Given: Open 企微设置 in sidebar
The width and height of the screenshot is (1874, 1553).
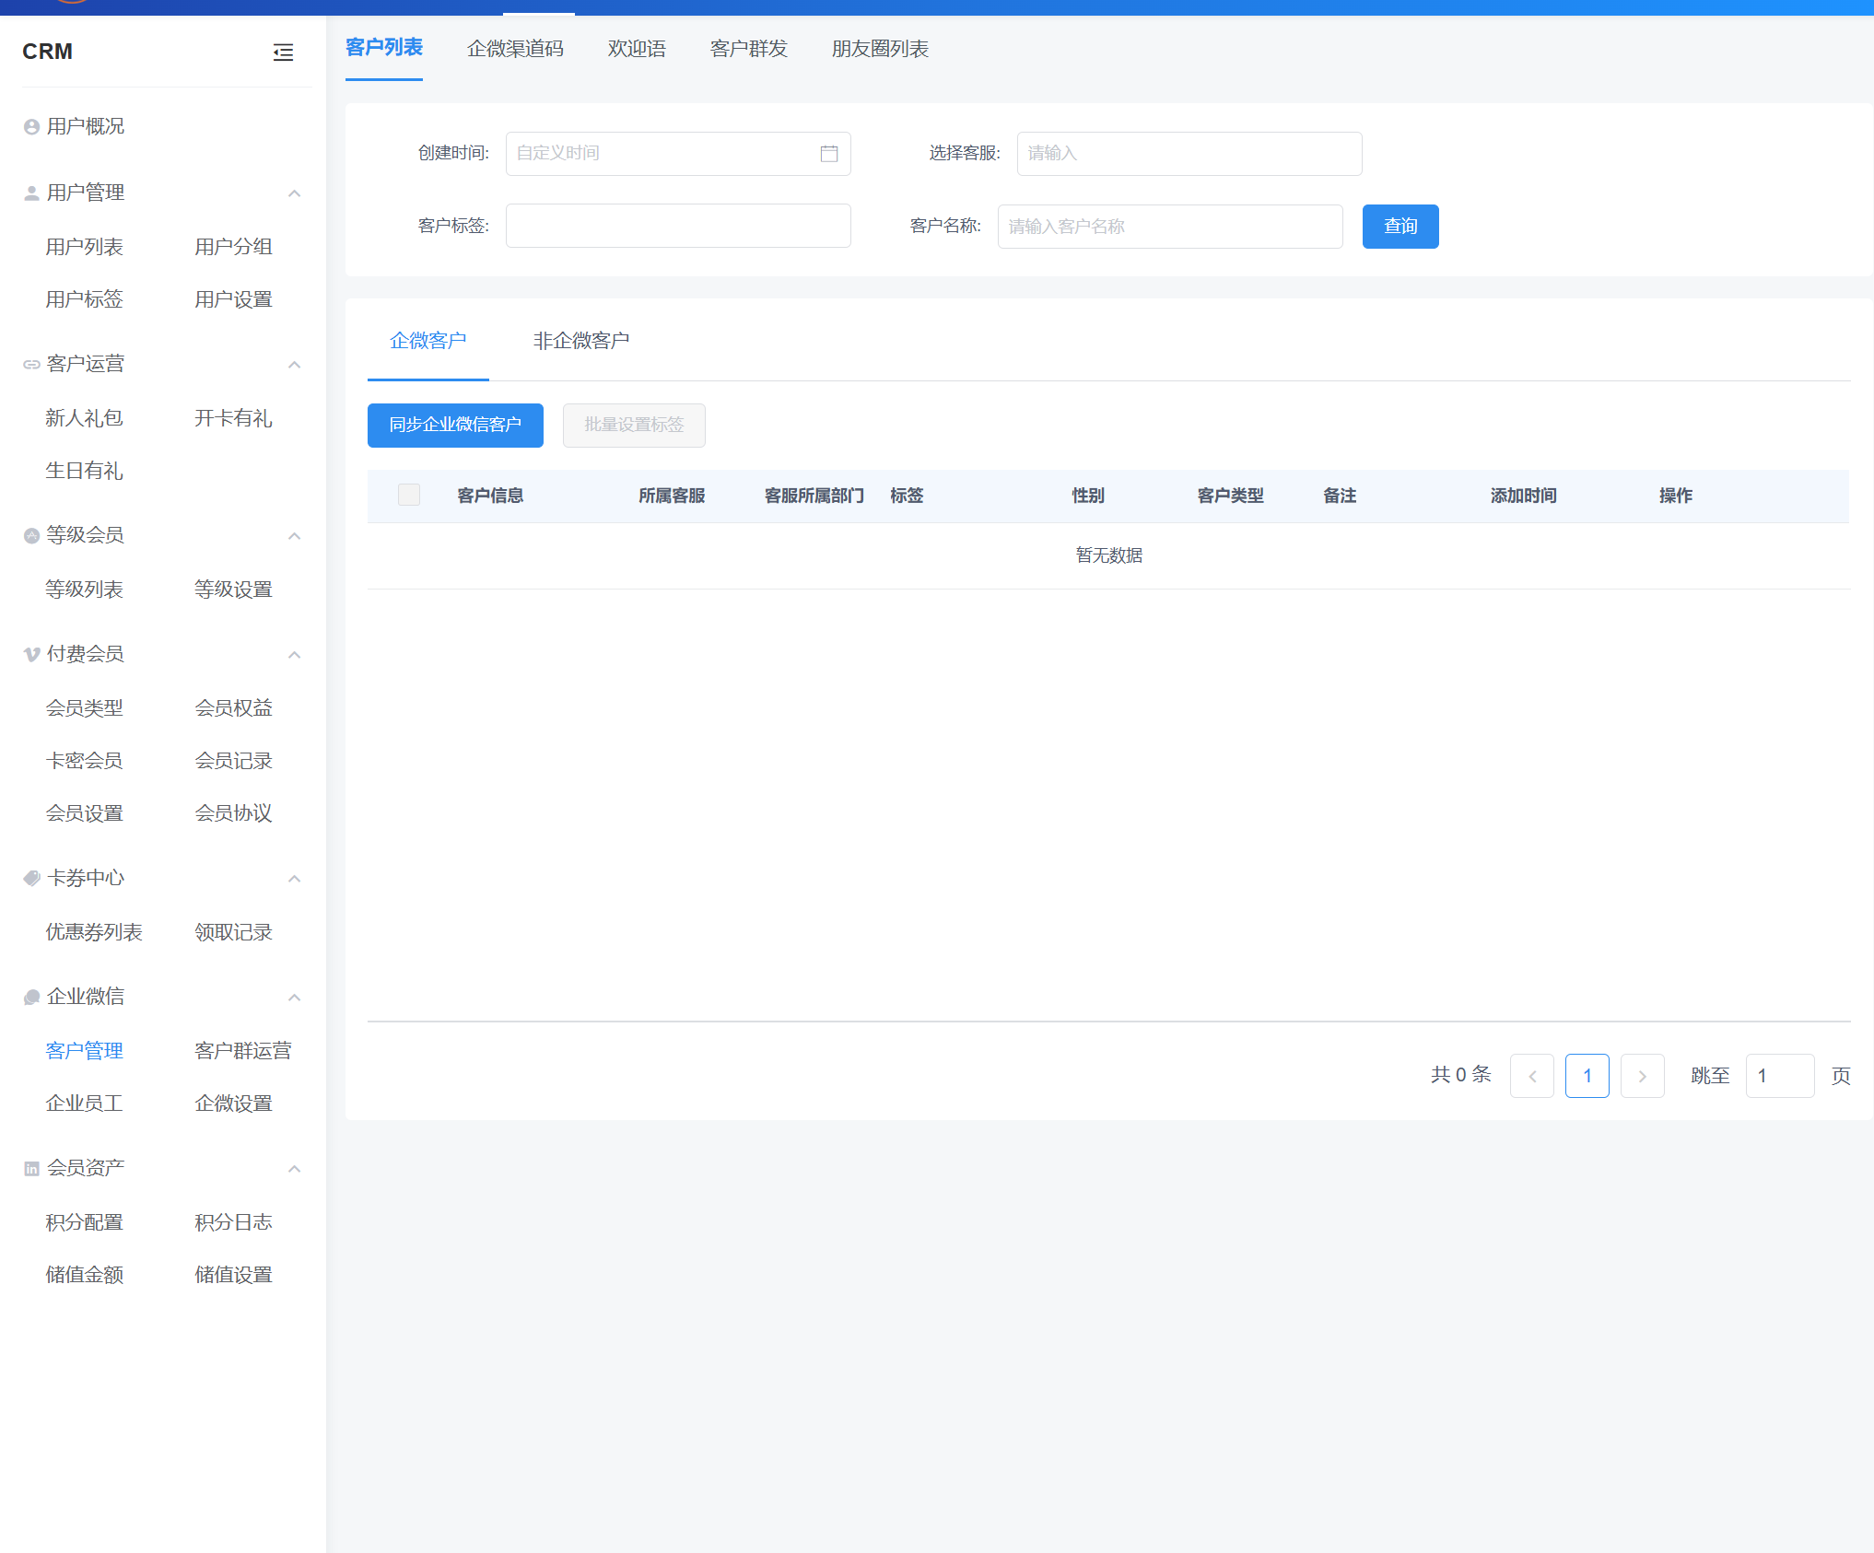Looking at the screenshot, I should coord(233,1103).
